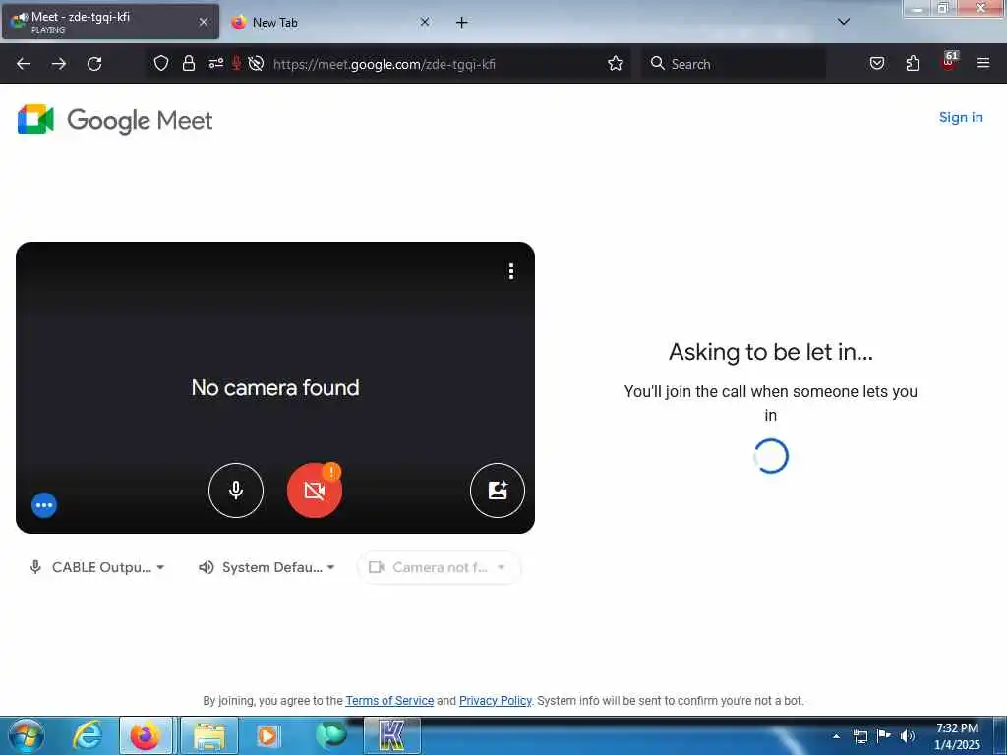
Task: Click the red microphone sharing indicator
Action: click(x=236, y=63)
